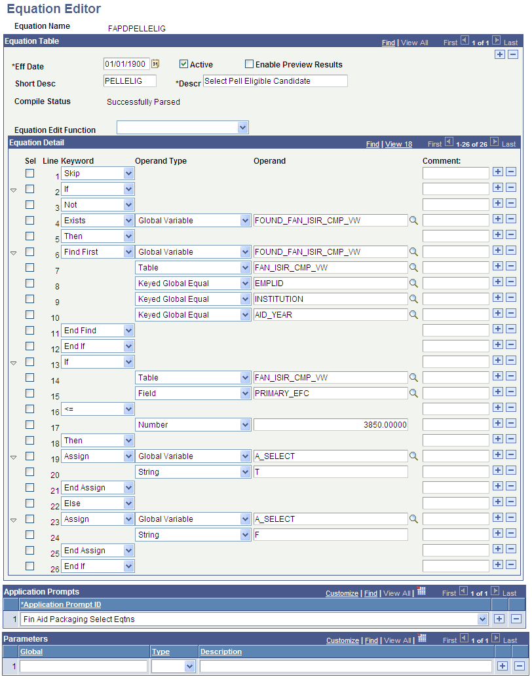Check the Sel checkbox on line 1

pyautogui.click(x=29, y=173)
